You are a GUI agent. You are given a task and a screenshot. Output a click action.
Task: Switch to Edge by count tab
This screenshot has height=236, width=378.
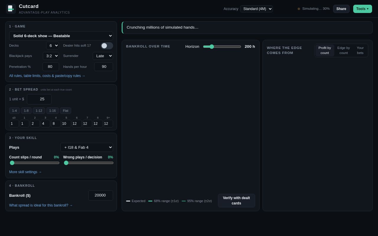(x=343, y=50)
